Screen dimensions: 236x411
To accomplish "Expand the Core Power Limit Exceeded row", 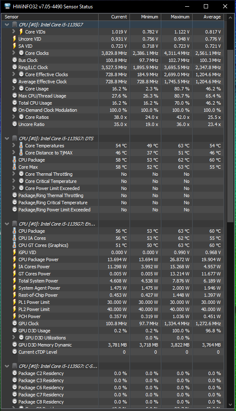I will (14, 188).
